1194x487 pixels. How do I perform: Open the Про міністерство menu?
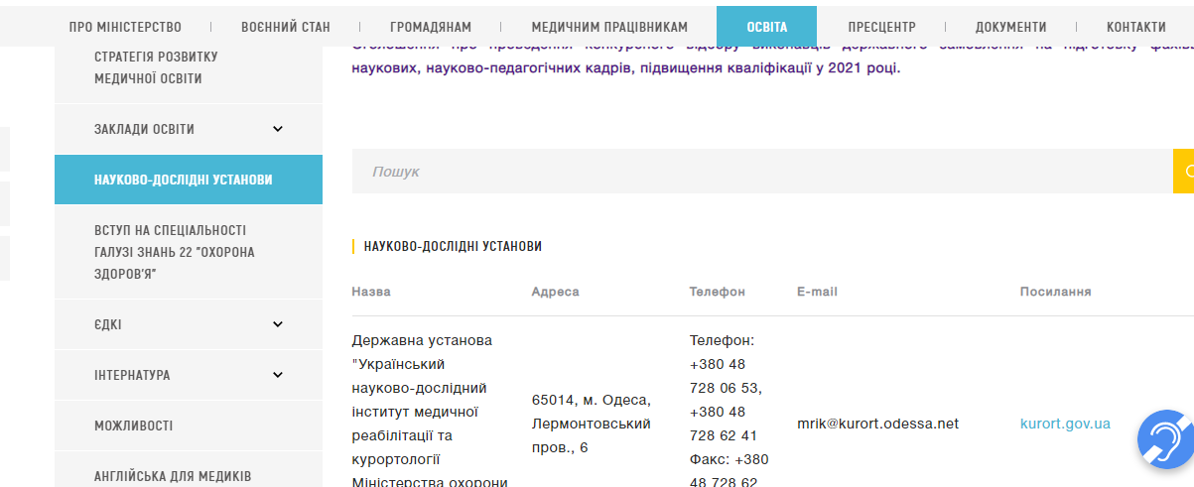(125, 27)
